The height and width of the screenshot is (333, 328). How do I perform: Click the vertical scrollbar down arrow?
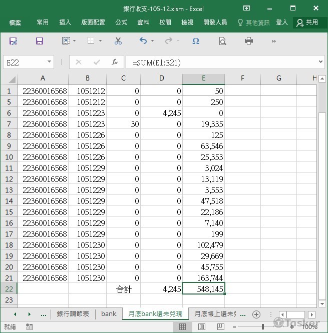[x=322, y=303]
